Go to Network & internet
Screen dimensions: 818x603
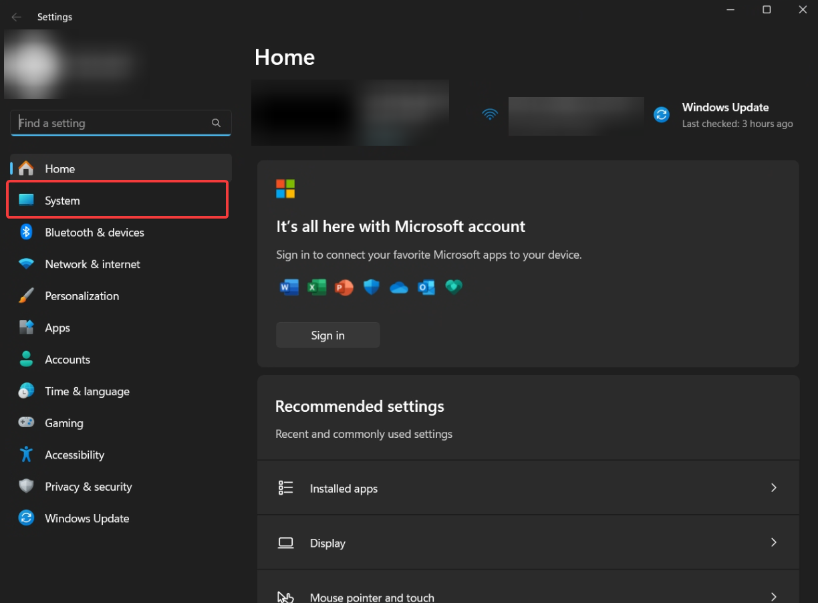coord(121,264)
